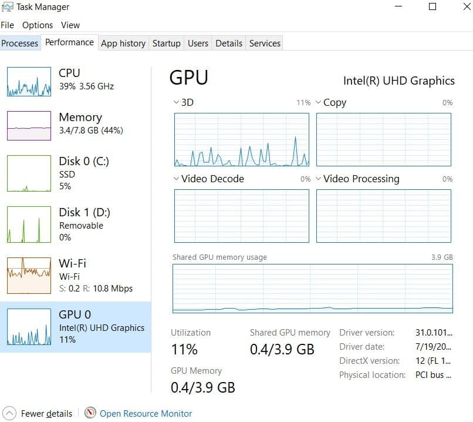Open Resource Monitor via the link
473x422 pixels.
coord(146,413)
